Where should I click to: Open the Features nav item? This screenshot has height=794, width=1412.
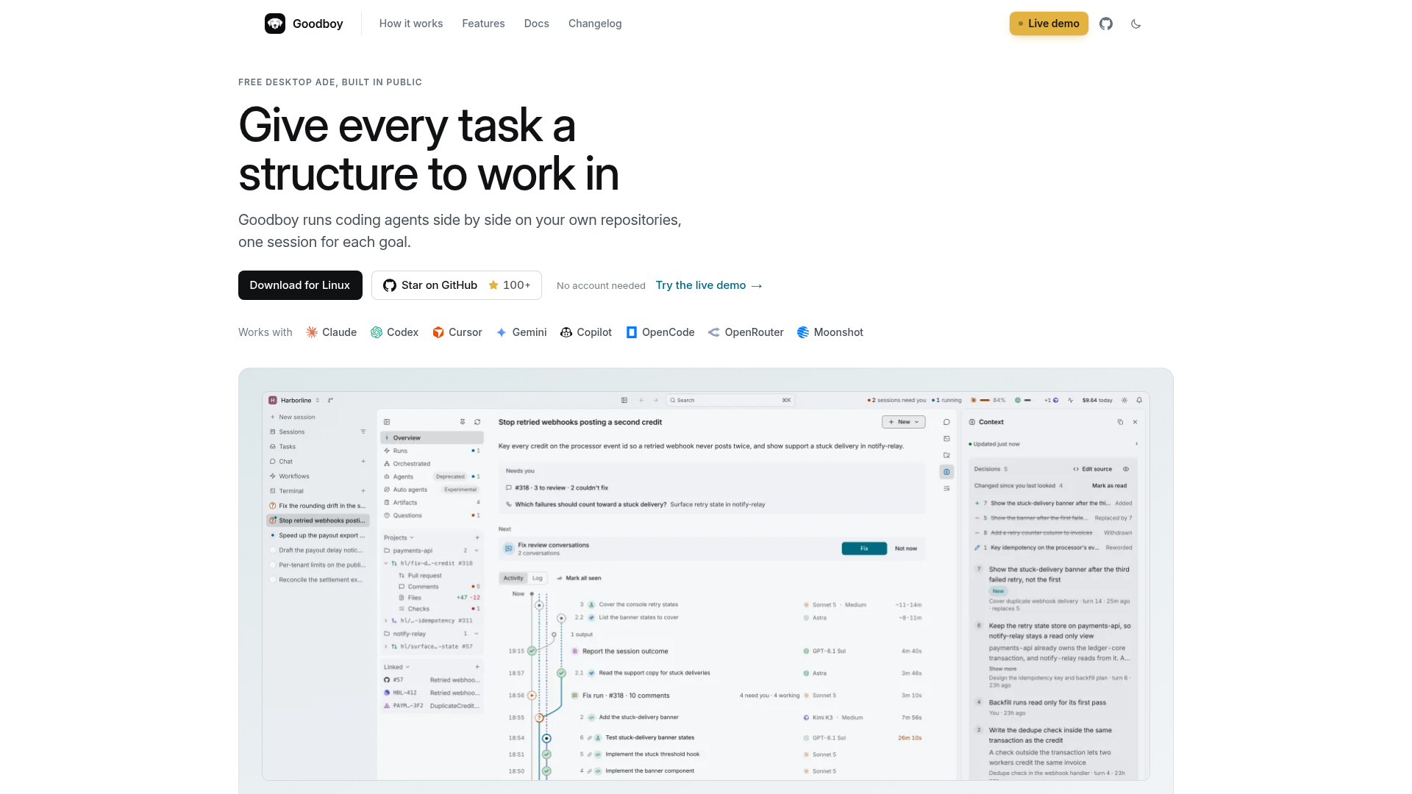point(483,24)
